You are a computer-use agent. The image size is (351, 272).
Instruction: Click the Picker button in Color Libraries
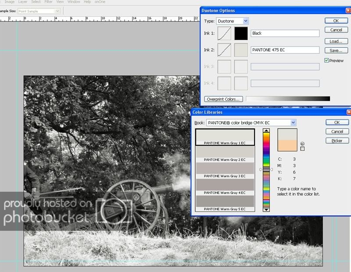337,141
